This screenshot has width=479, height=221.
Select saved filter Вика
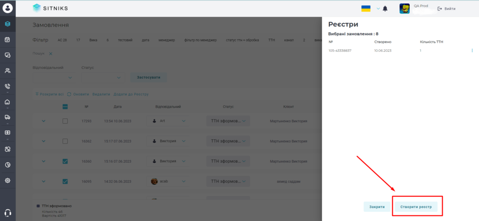pos(93,40)
